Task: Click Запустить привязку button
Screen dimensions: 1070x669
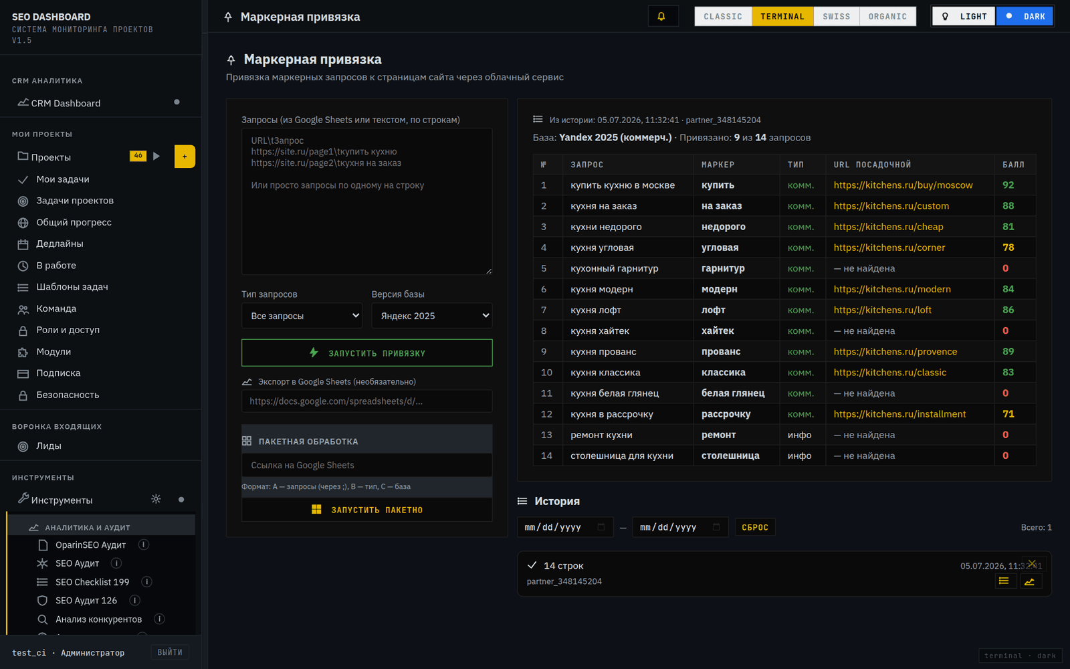Action: (367, 353)
